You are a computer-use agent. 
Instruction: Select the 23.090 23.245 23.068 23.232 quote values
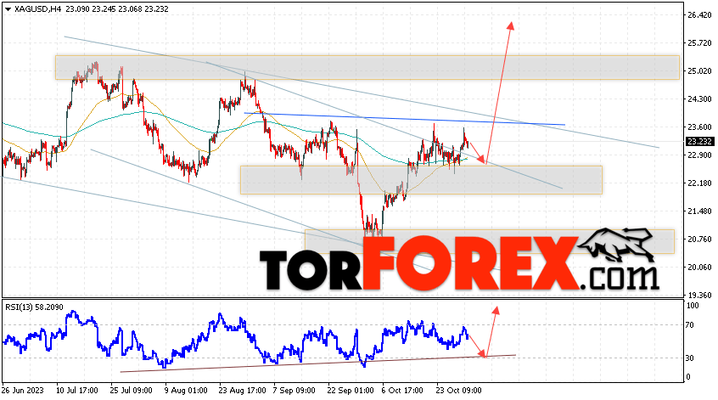click(x=117, y=9)
